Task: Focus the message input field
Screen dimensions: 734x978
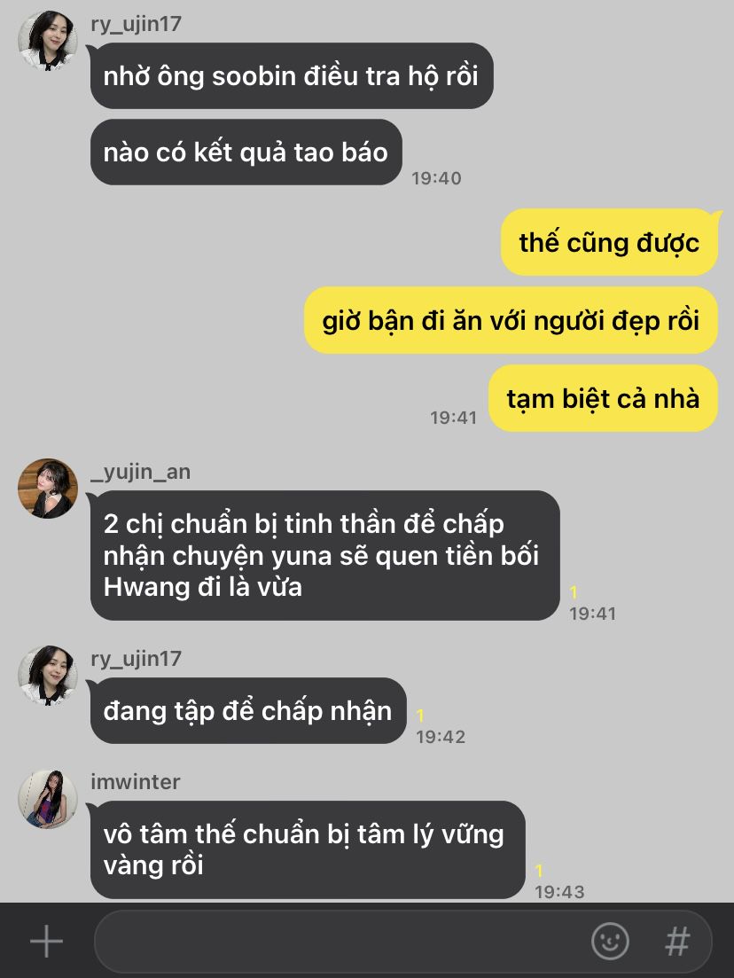Action: (402, 941)
